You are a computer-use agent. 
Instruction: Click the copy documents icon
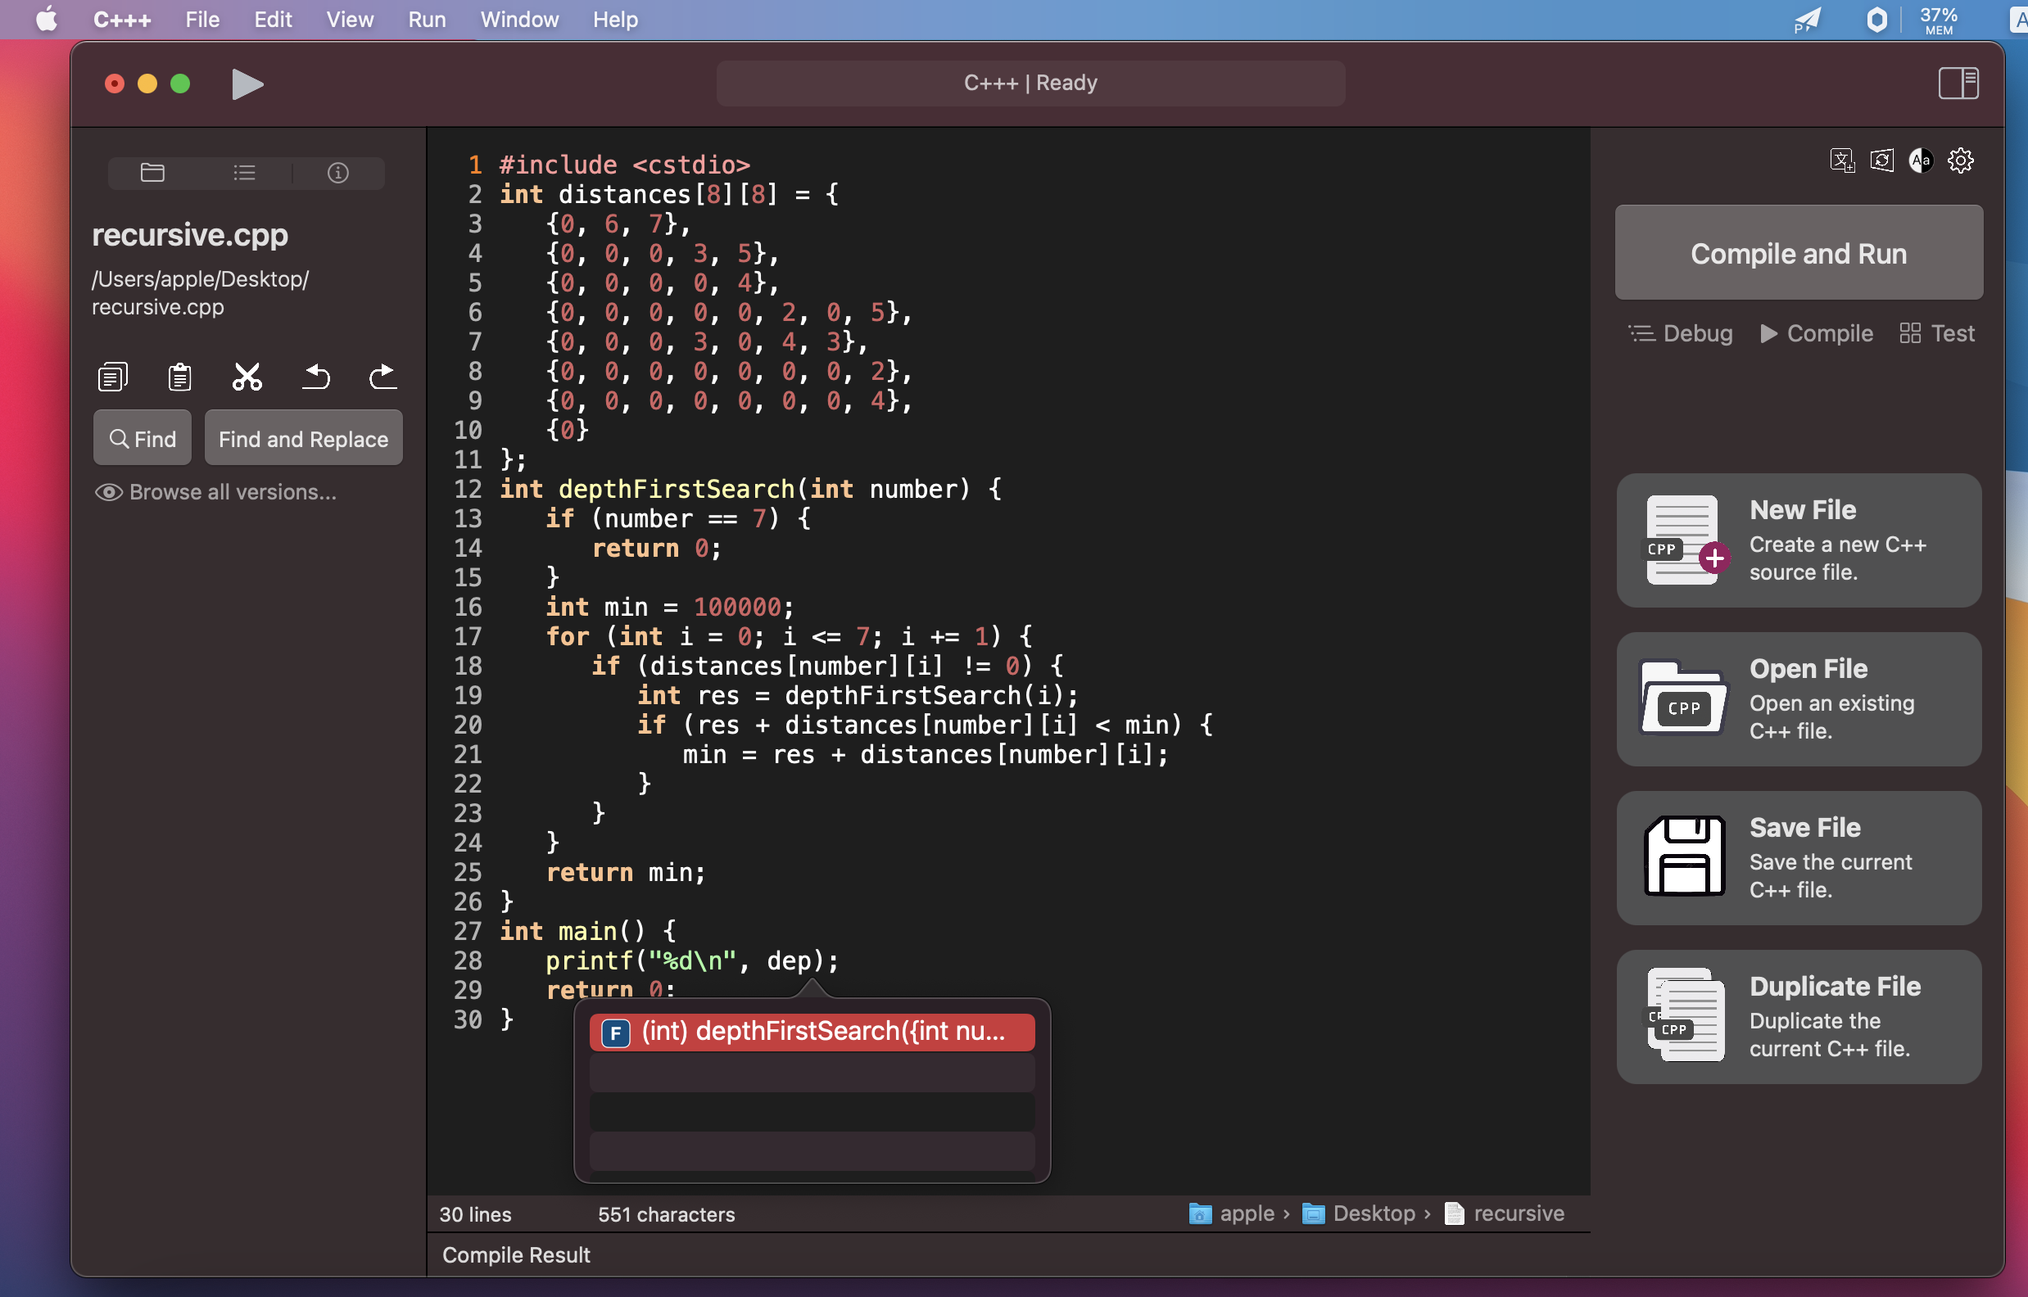pos(113,377)
